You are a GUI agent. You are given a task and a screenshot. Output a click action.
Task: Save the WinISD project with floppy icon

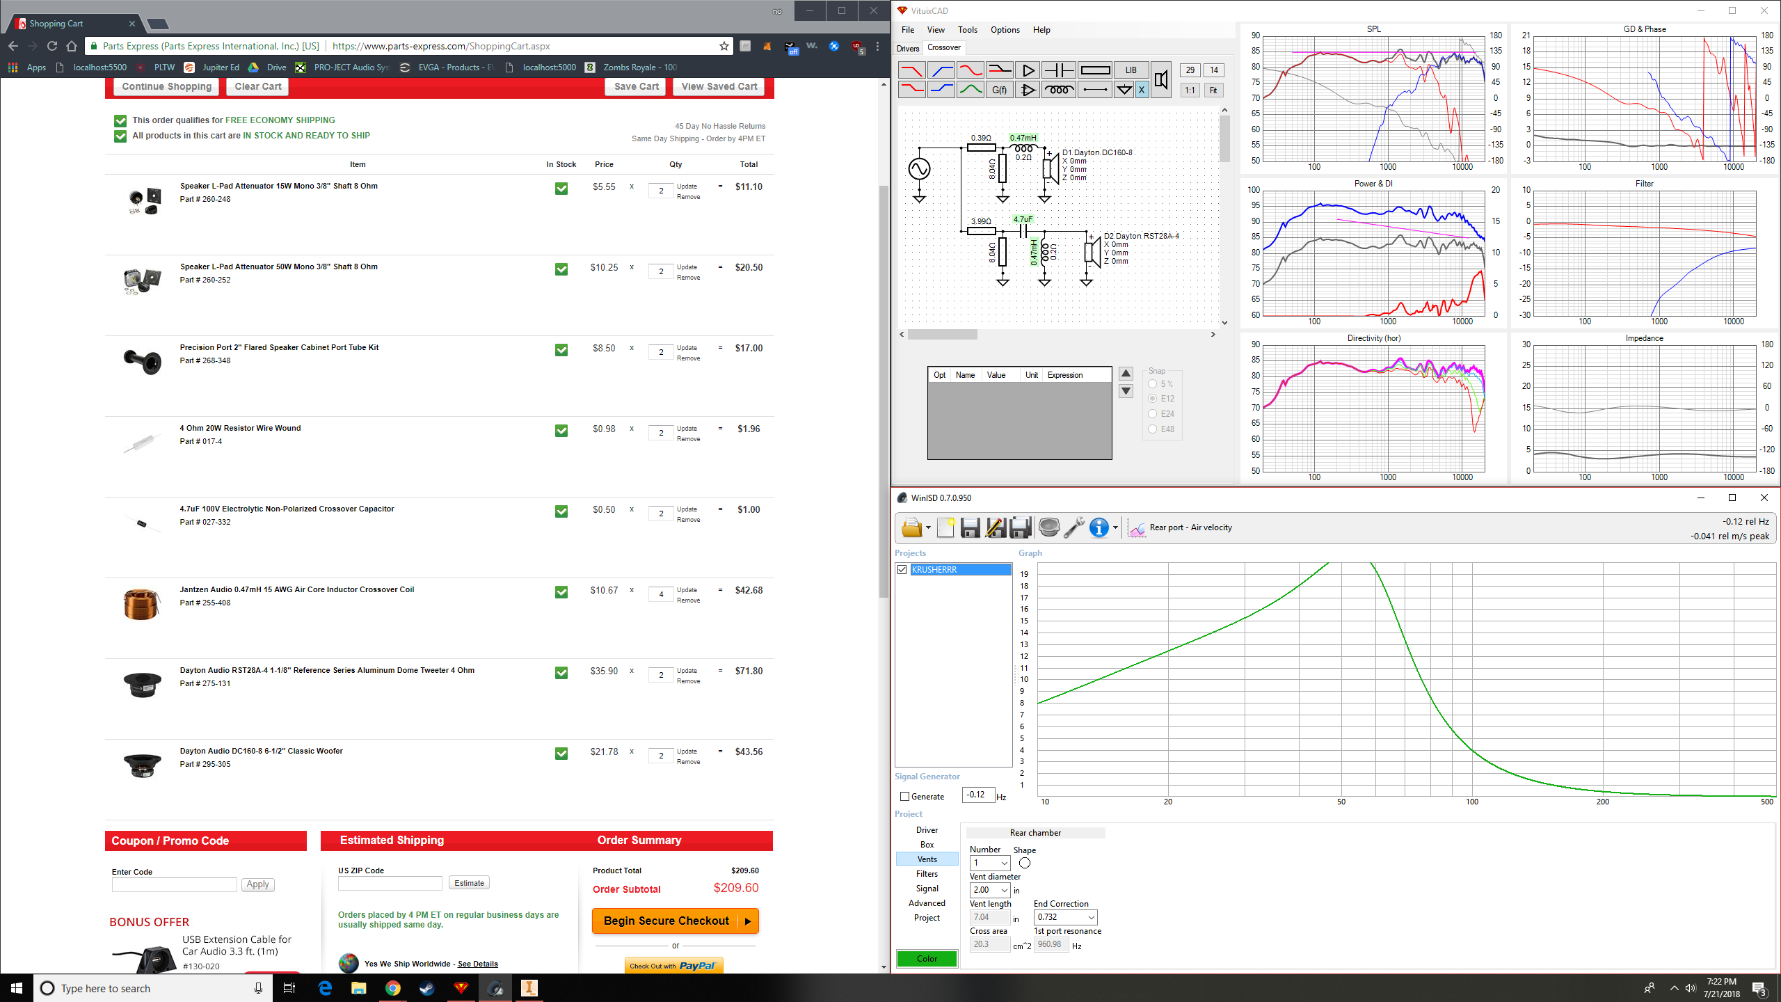coord(970,527)
